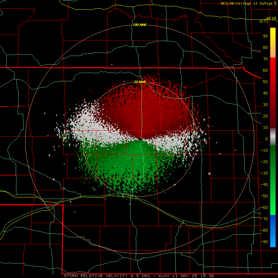Click the "NEXLAB-College of DuPage" header text
The image size is (278, 278).
pos(247,3)
